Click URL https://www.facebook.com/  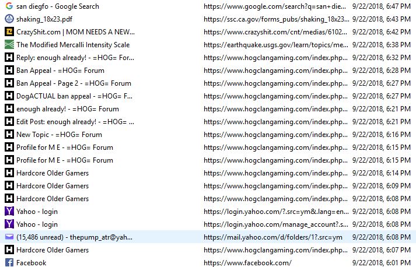click(x=247, y=263)
